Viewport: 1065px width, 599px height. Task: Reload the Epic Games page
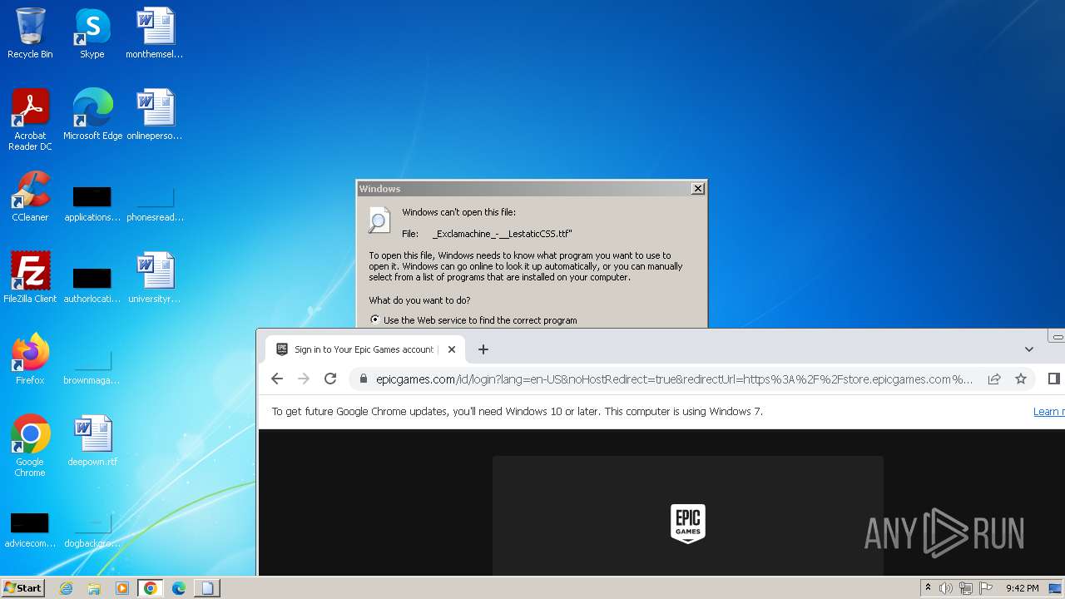click(x=330, y=379)
